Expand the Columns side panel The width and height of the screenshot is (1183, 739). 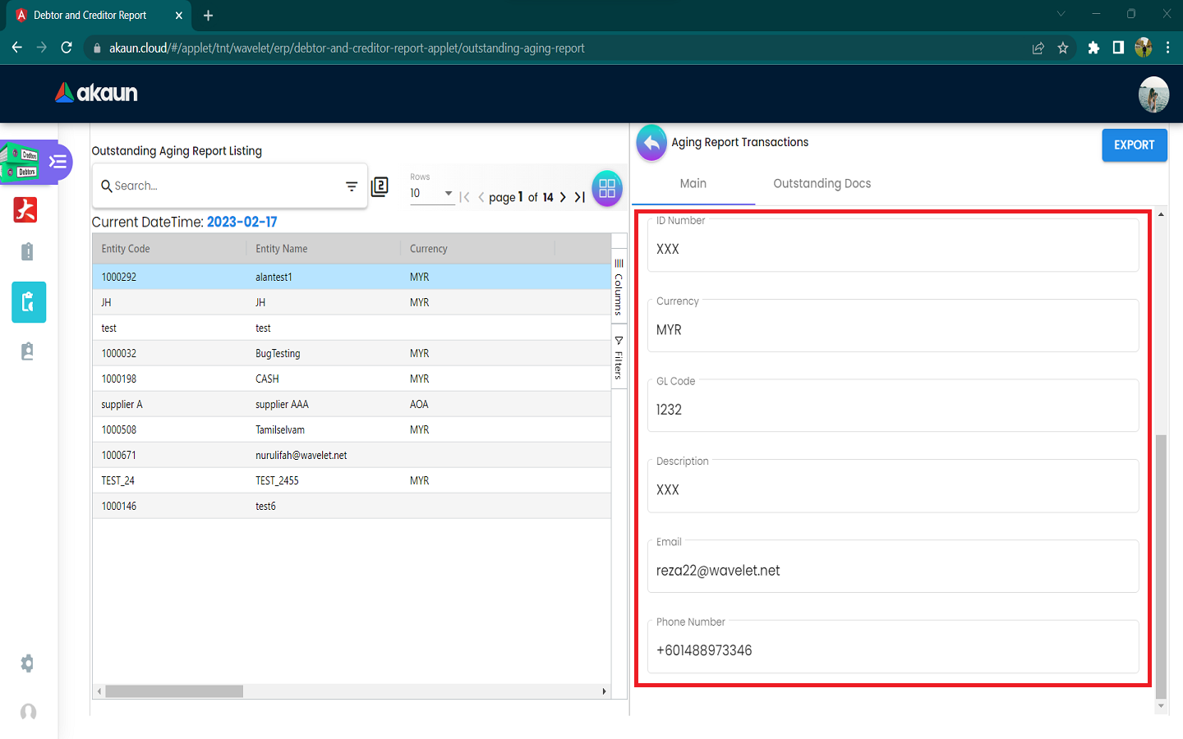pyautogui.click(x=619, y=287)
